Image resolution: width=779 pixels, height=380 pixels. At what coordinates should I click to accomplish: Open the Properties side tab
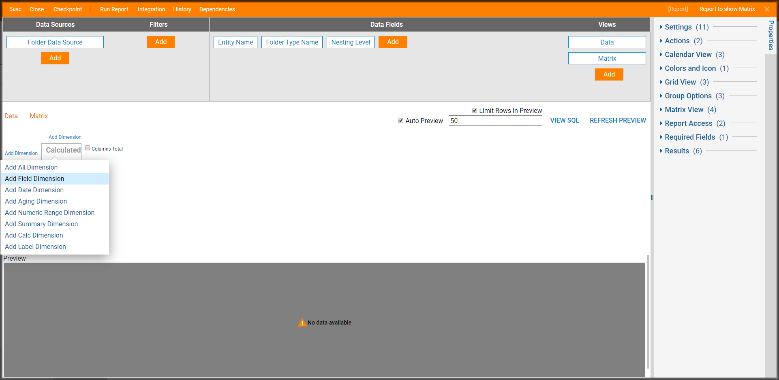click(771, 36)
